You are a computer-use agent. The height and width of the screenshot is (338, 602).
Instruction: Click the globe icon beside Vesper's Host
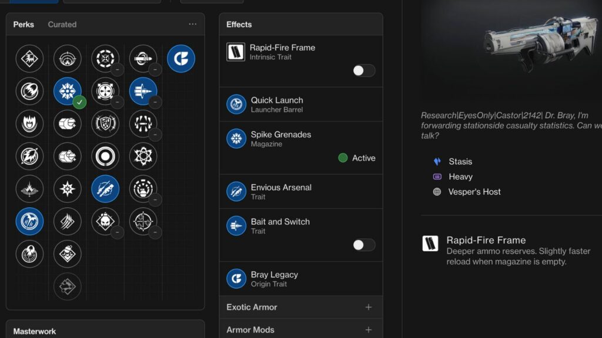[x=437, y=192]
